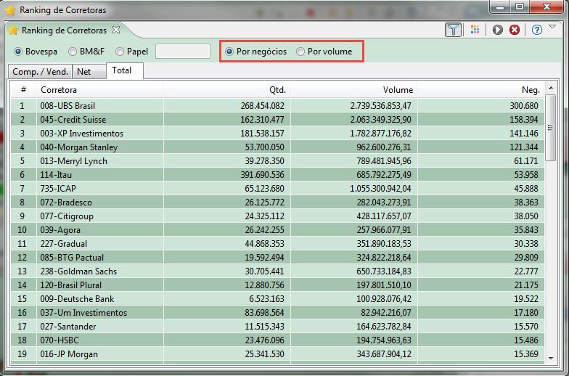
Task: Switch to the Total tab
Action: point(125,70)
